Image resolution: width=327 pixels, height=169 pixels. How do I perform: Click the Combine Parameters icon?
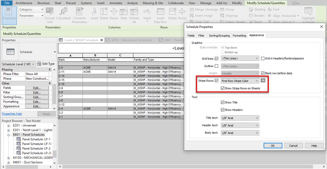pos(80,11)
